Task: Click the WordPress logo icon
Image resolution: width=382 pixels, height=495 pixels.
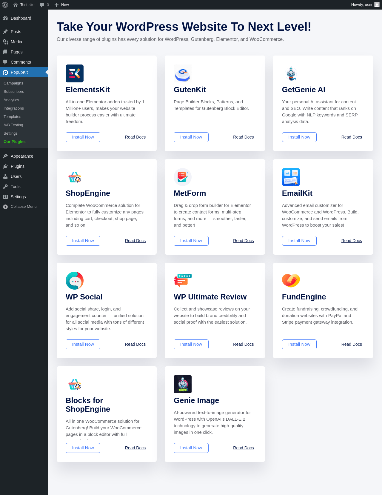Action: click(5, 5)
